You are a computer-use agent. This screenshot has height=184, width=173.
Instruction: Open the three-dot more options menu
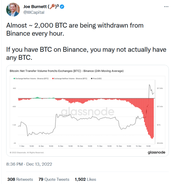[166, 7]
